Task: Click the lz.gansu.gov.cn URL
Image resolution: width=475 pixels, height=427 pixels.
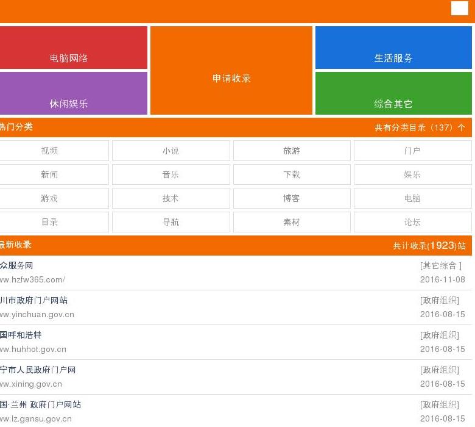Action: pyautogui.click(x=36, y=419)
